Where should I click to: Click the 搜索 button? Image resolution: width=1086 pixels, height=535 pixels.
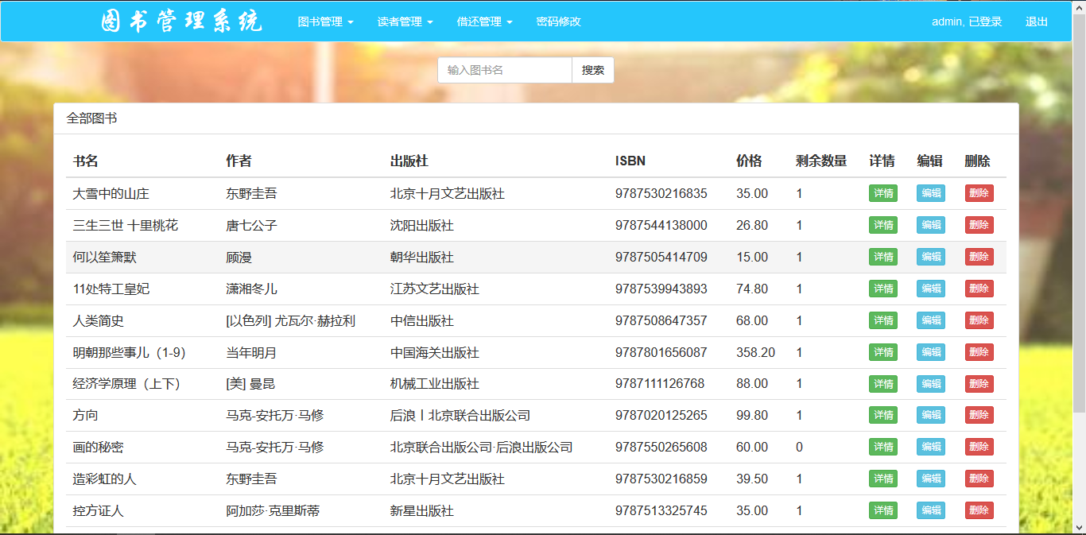pos(593,70)
